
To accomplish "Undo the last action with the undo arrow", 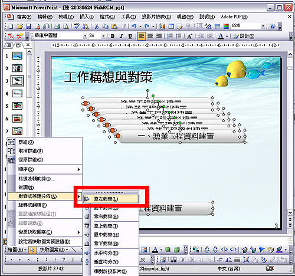I will coord(134,26).
